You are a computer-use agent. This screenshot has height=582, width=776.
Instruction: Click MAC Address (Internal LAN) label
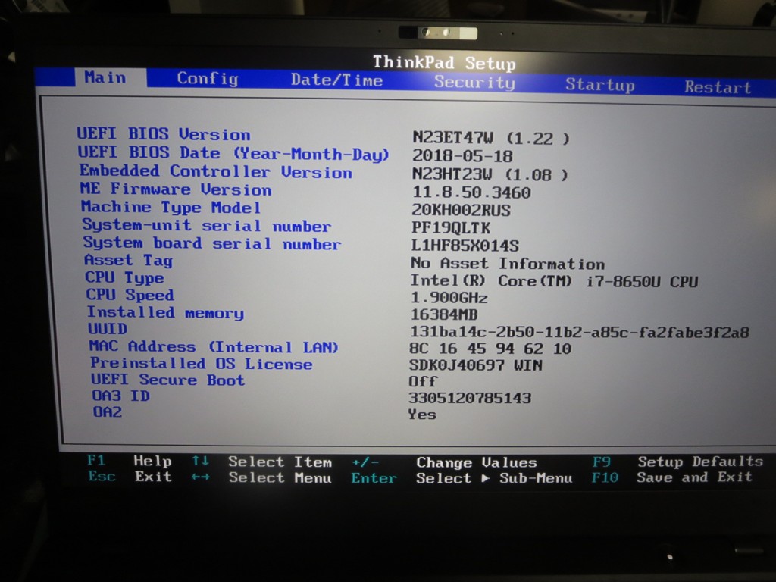(x=214, y=346)
